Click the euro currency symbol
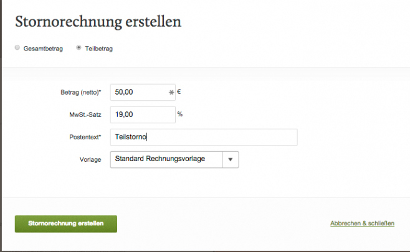 (179, 92)
